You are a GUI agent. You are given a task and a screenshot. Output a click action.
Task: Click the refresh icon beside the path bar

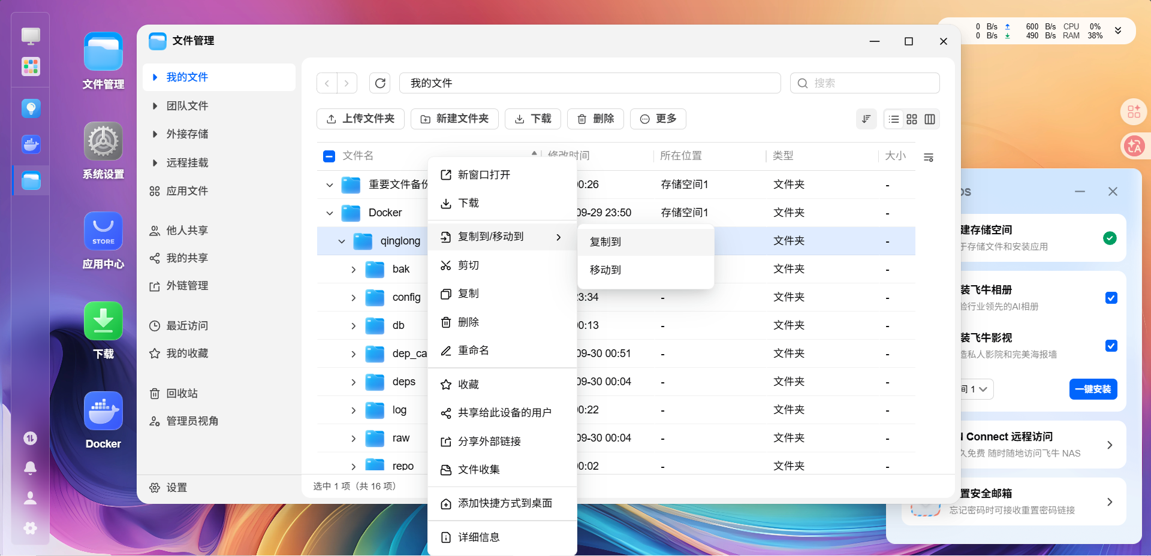[x=380, y=83]
